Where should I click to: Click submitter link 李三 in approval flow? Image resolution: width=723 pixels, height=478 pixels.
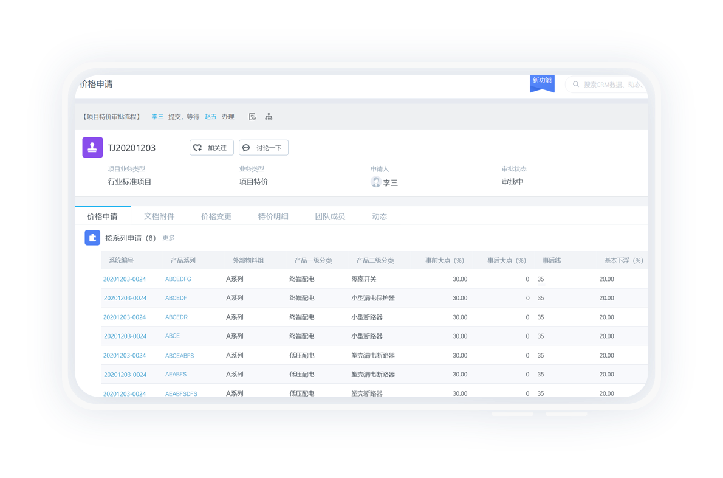[157, 117]
